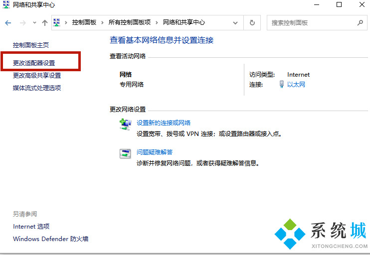370x255 pixels.
Task: Click the 设置新的连接或网络 icon
Action: tap(125, 124)
